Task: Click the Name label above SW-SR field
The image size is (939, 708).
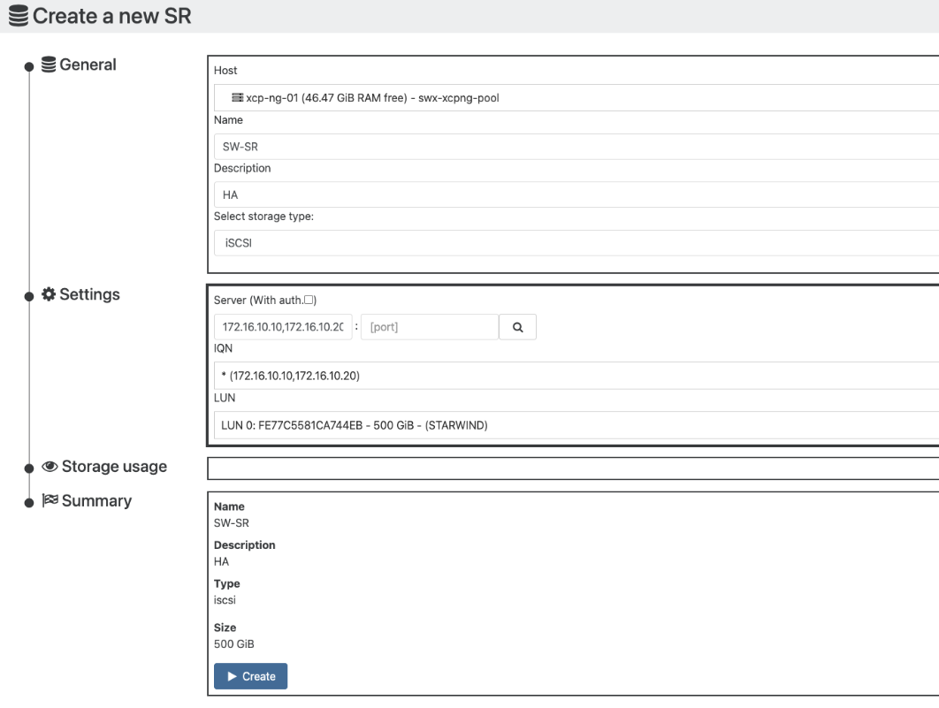Action: (228, 119)
